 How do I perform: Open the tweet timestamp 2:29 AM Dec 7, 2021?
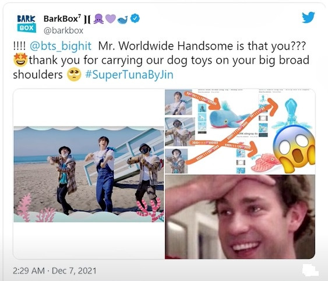[55, 271]
